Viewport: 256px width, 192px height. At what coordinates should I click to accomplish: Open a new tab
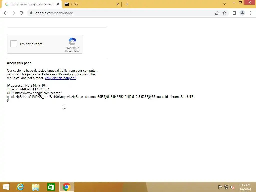pyautogui.click(x=127, y=4)
